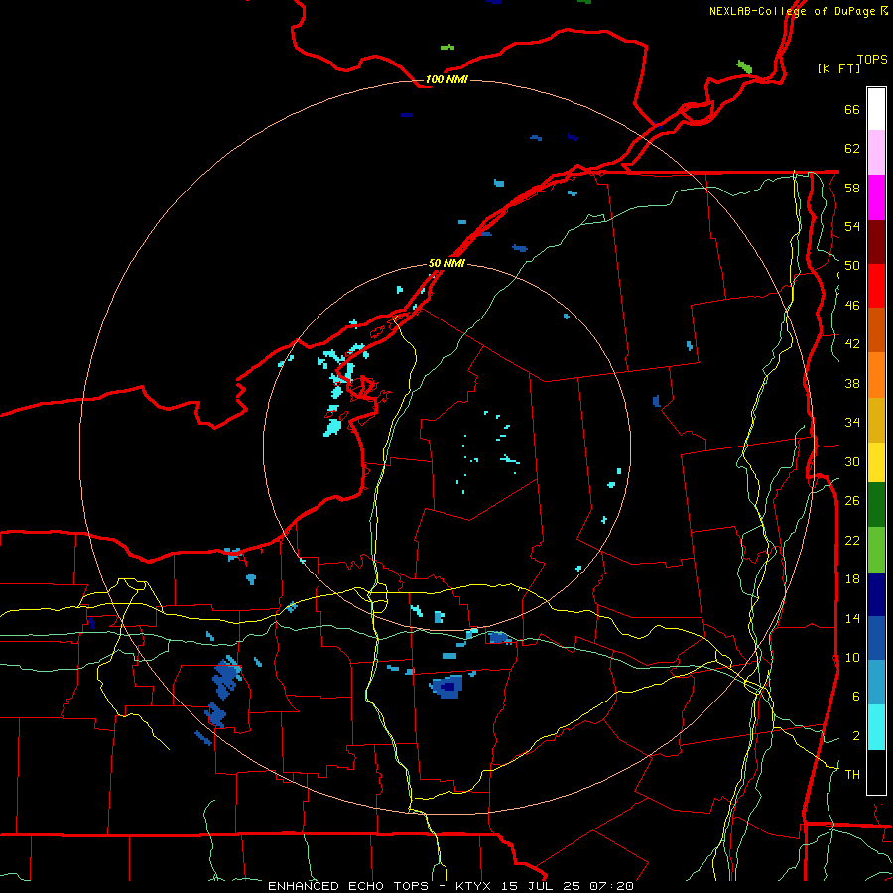
Task: Click the NEXLAB-College of DuPage credit text
Action: tap(794, 11)
